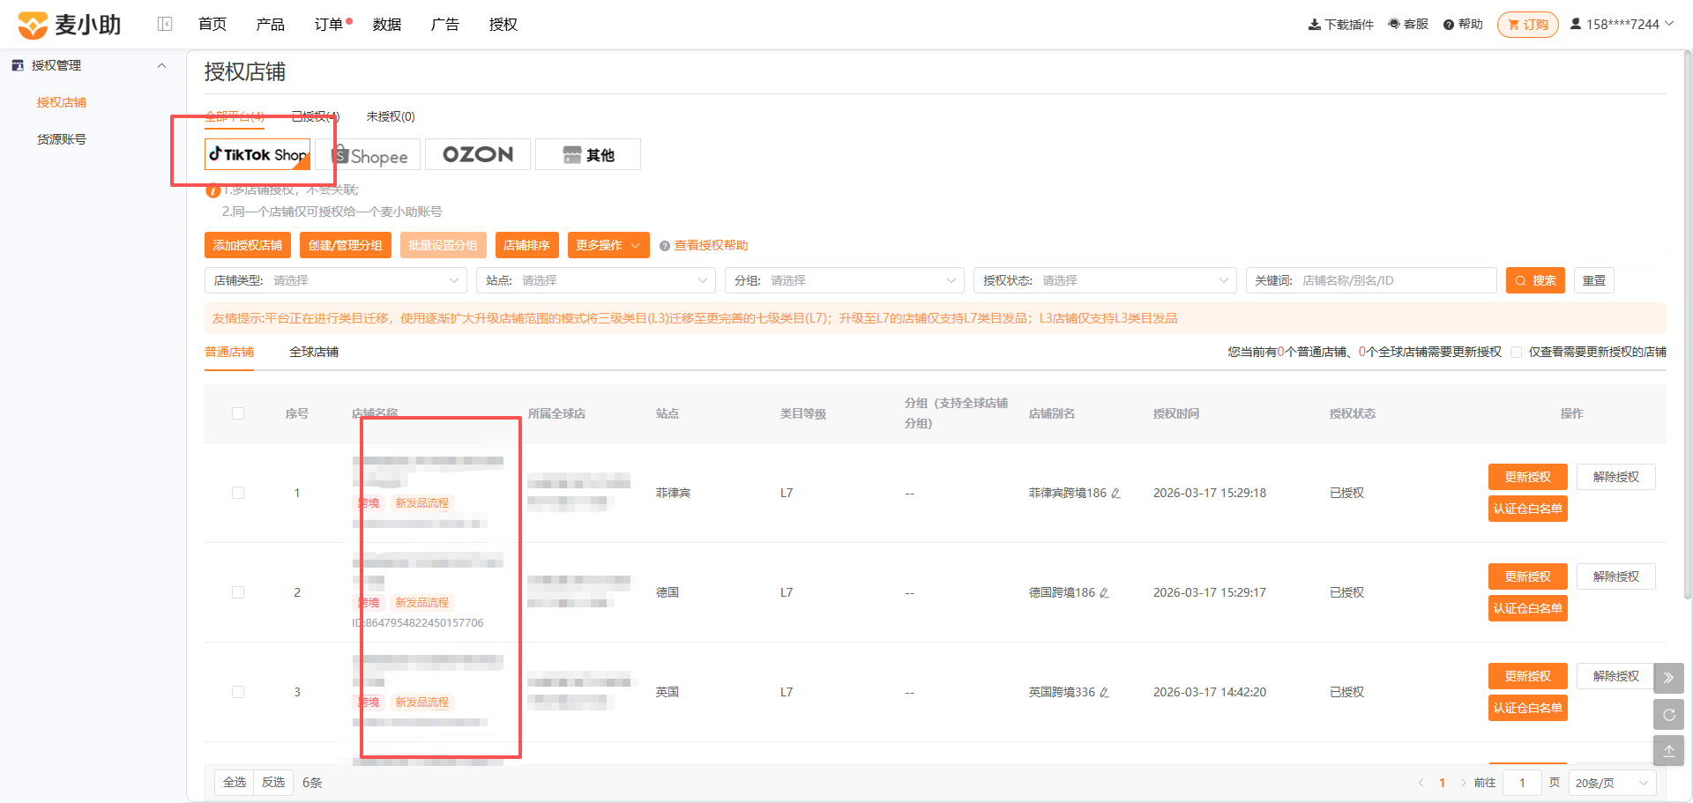This screenshot has width=1693, height=803.
Task: Click the 添加授权店铺 button
Action: [248, 245]
